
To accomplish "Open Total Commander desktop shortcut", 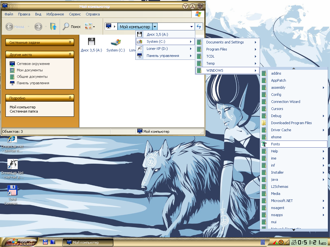I will tap(12, 195).
